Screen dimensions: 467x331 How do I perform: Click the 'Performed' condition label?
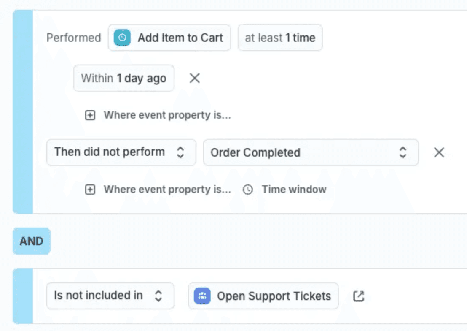coord(74,38)
